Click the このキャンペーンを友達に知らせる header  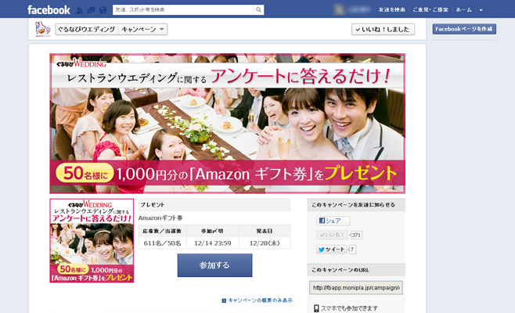point(356,205)
